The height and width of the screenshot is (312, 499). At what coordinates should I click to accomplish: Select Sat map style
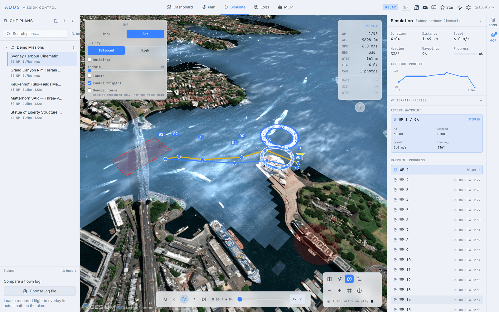pyautogui.click(x=145, y=34)
